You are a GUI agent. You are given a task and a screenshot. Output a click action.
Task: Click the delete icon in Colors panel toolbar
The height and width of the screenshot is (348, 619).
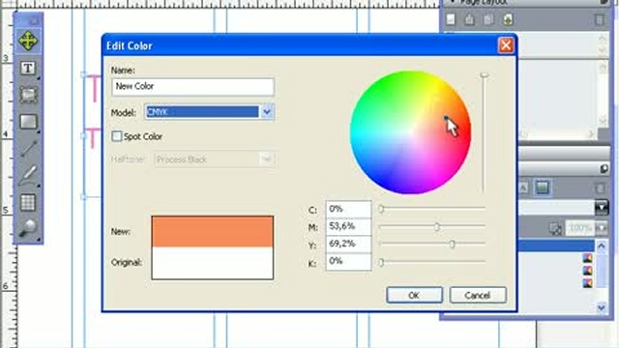coord(600,188)
